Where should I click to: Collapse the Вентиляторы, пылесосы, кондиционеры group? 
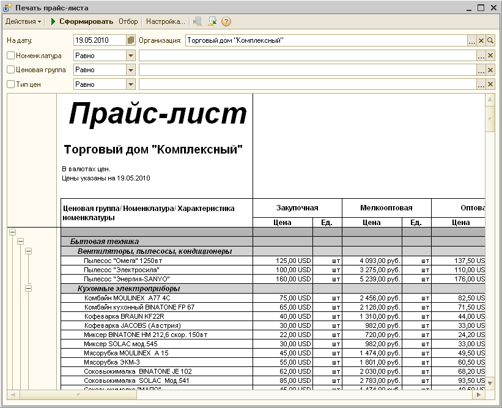pos(29,251)
